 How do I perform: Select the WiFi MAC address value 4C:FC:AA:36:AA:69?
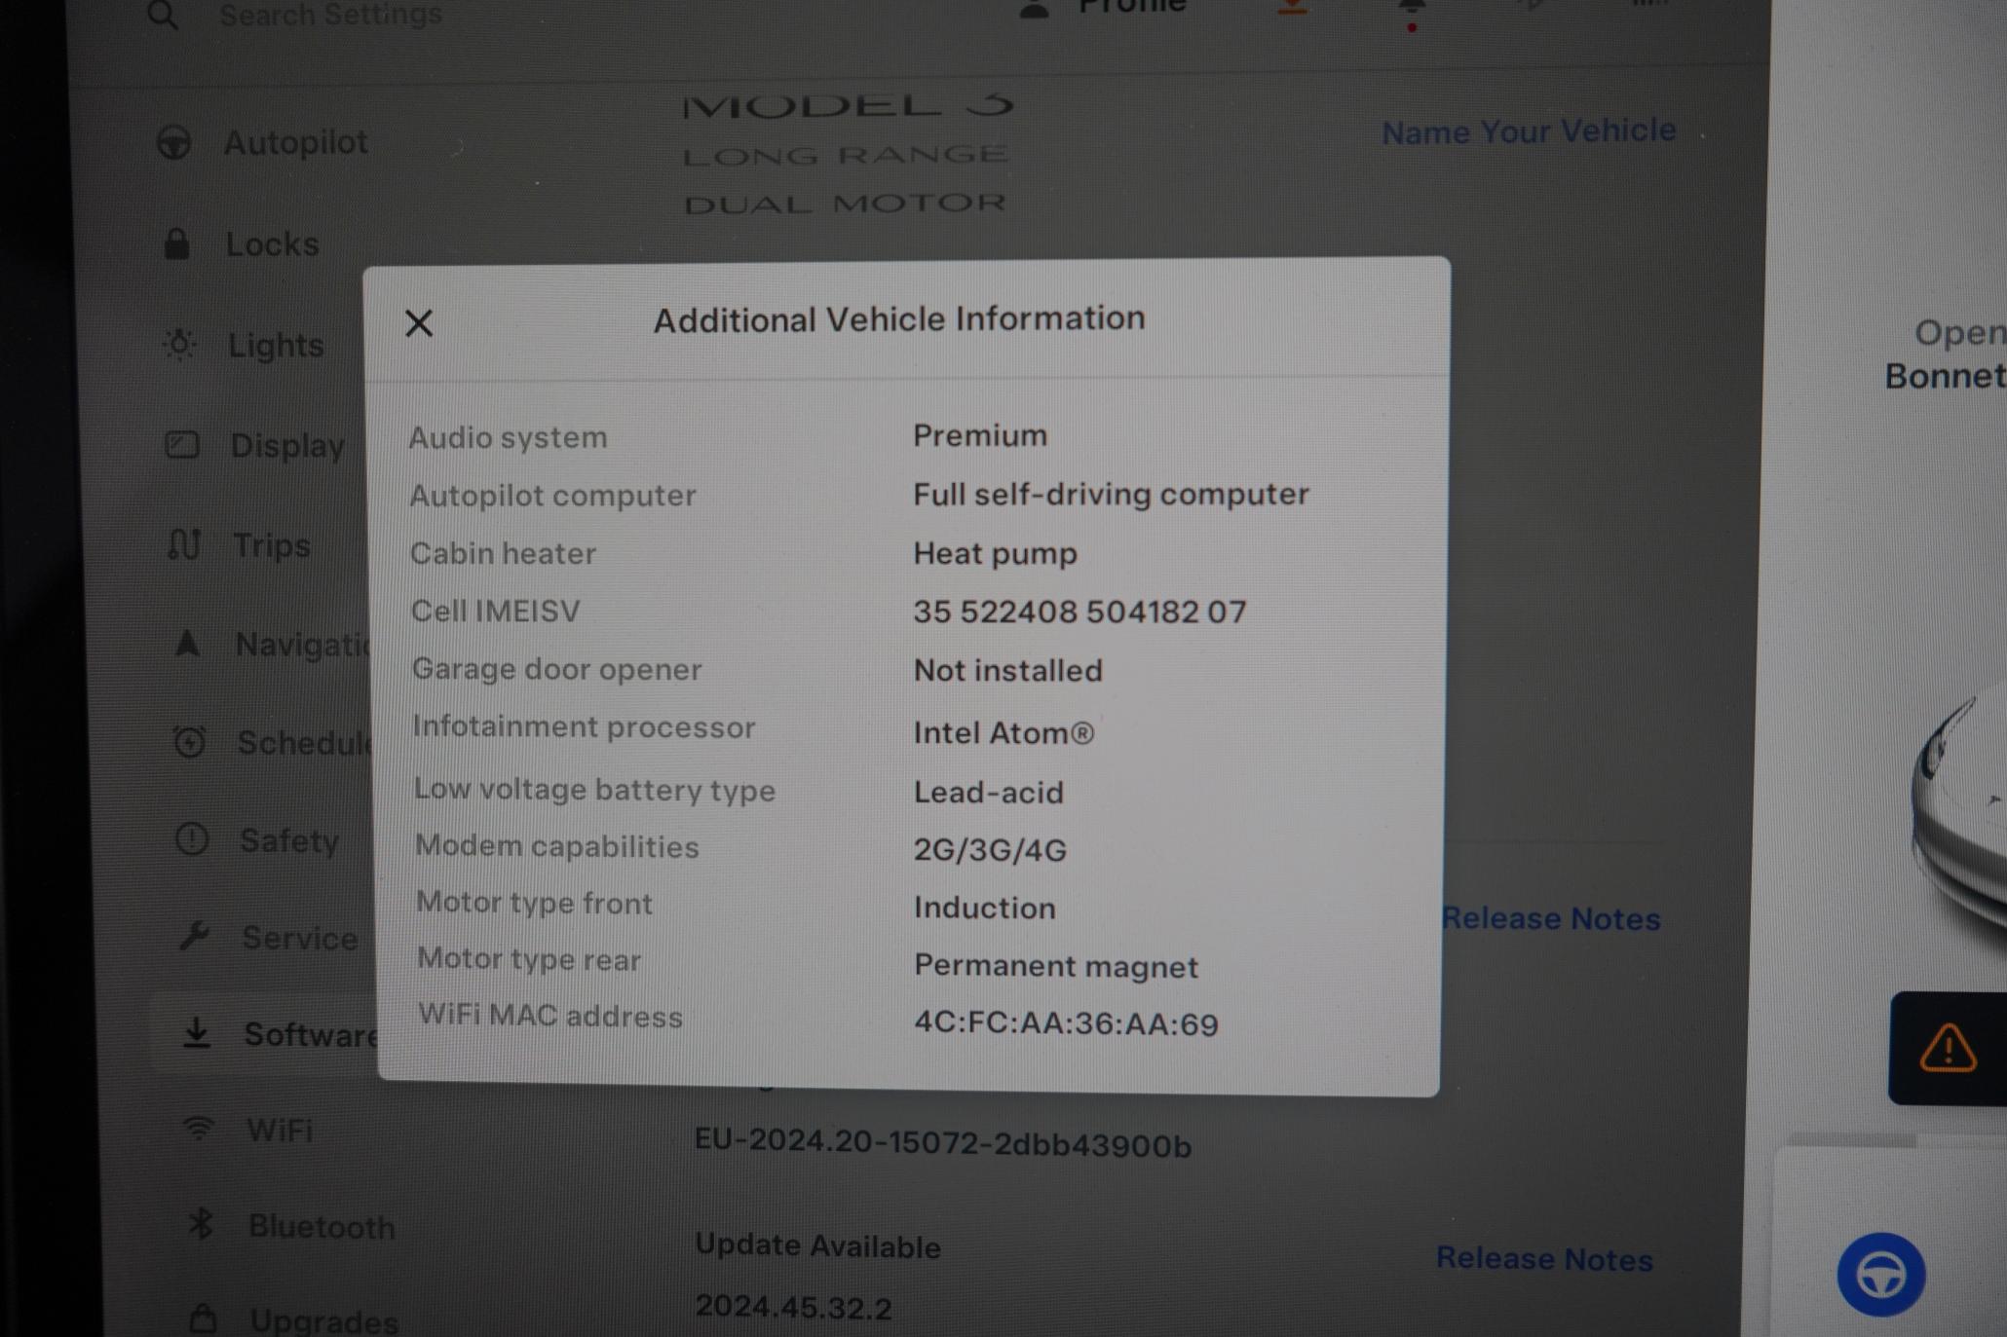tap(1066, 1023)
